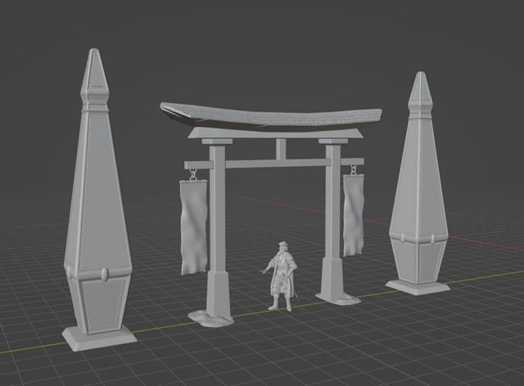The width and height of the screenshot is (524, 386).
Task: Click the rock base under left gate pillar
Action: tap(211, 317)
